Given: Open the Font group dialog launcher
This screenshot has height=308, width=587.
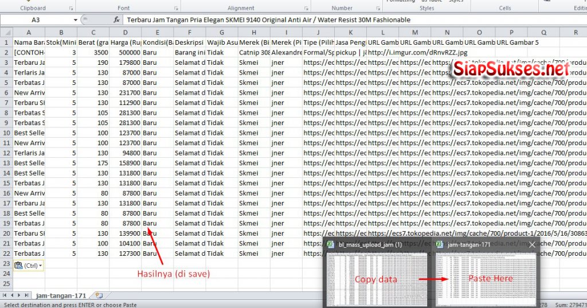Looking at the screenshot, I should (176, 8).
